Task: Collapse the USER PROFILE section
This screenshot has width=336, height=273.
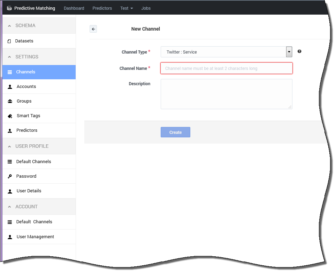Action: click(x=9, y=146)
